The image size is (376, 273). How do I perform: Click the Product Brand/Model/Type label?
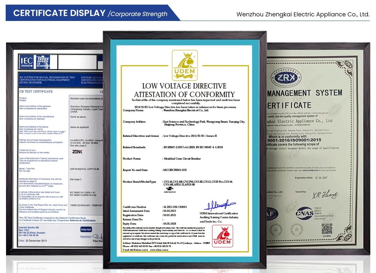coord(139,182)
